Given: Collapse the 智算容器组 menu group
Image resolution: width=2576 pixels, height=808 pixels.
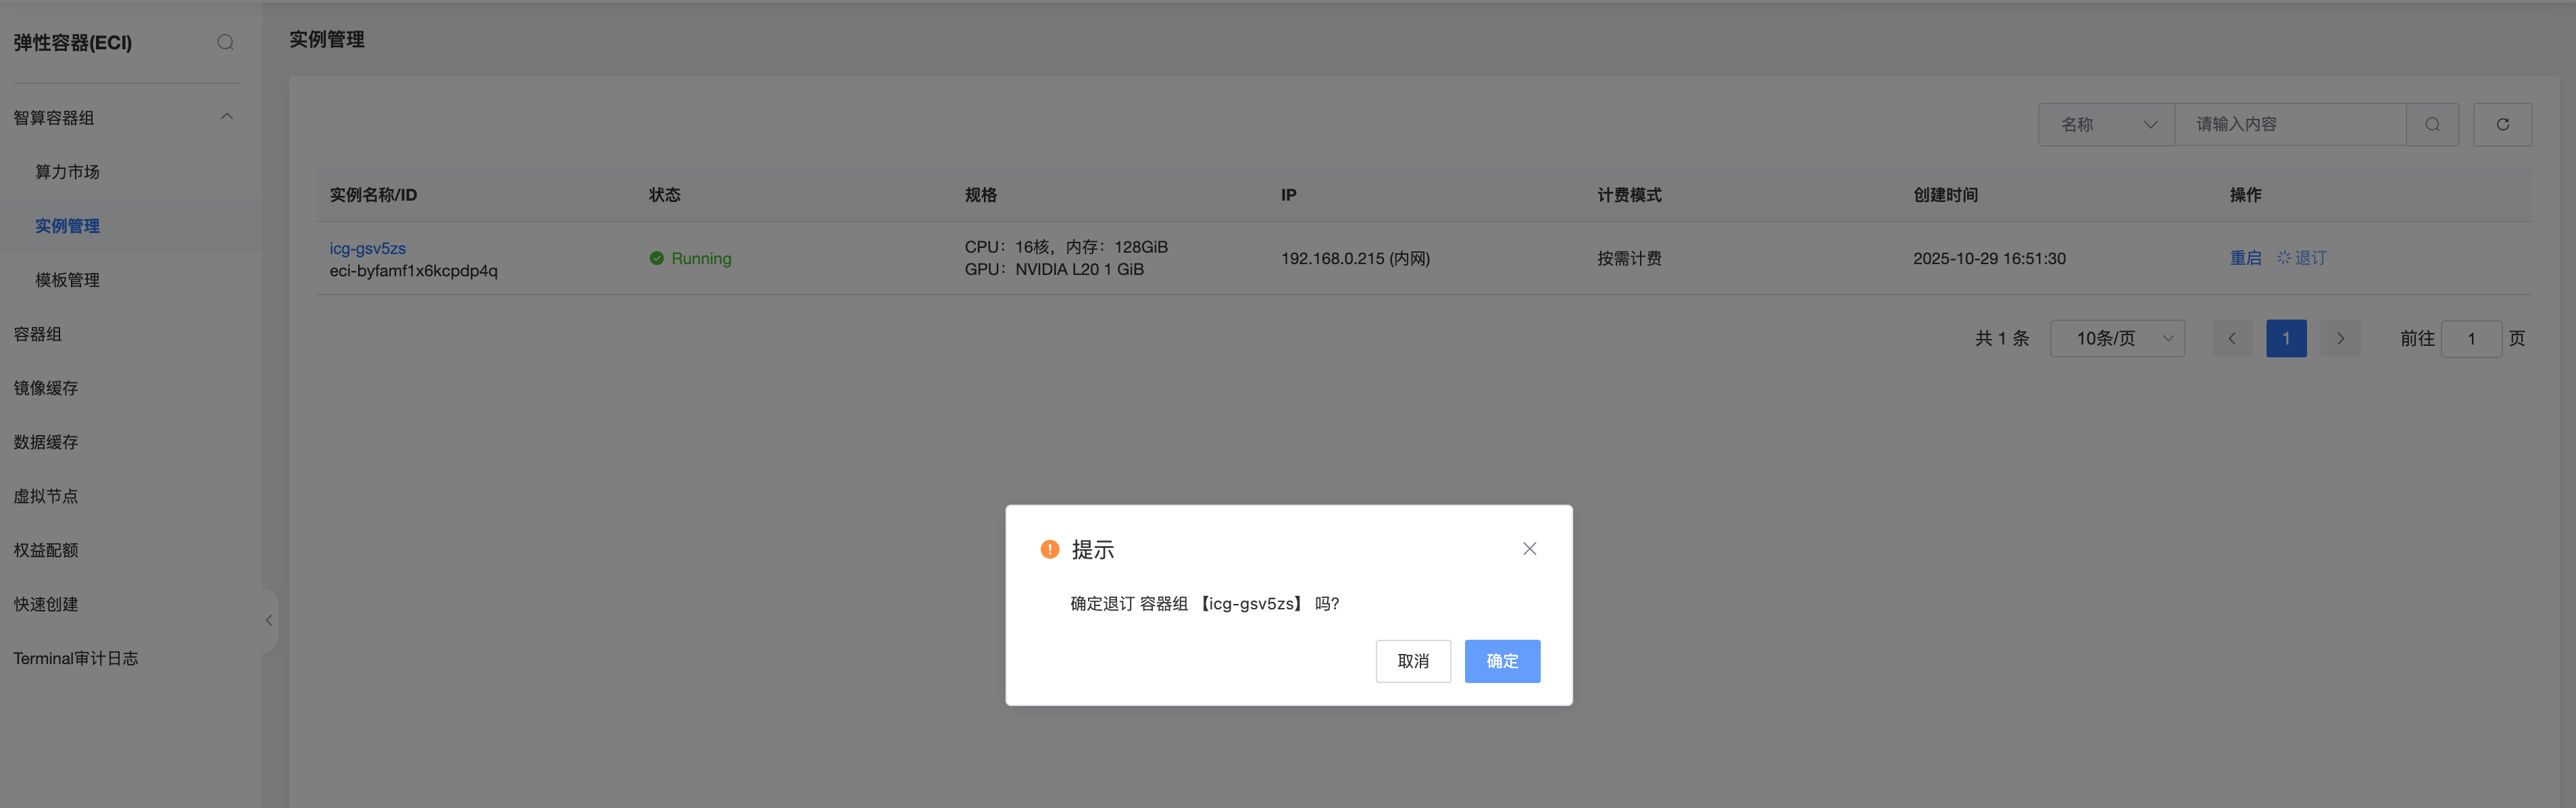Looking at the screenshot, I should (227, 117).
